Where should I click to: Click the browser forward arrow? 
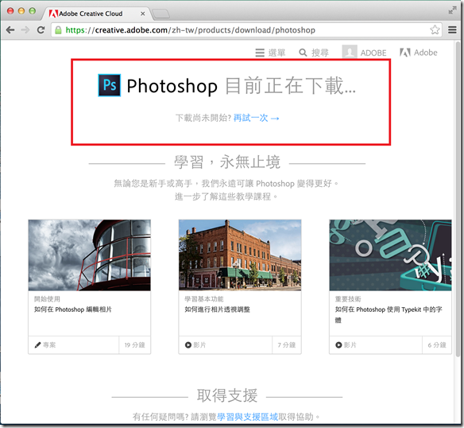pyautogui.click(x=25, y=30)
